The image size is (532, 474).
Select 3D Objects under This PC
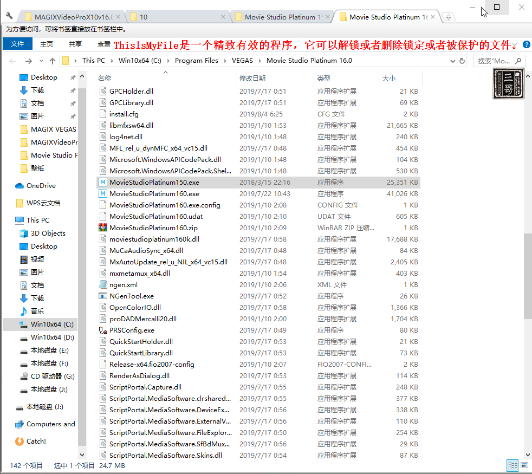(x=48, y=233)
